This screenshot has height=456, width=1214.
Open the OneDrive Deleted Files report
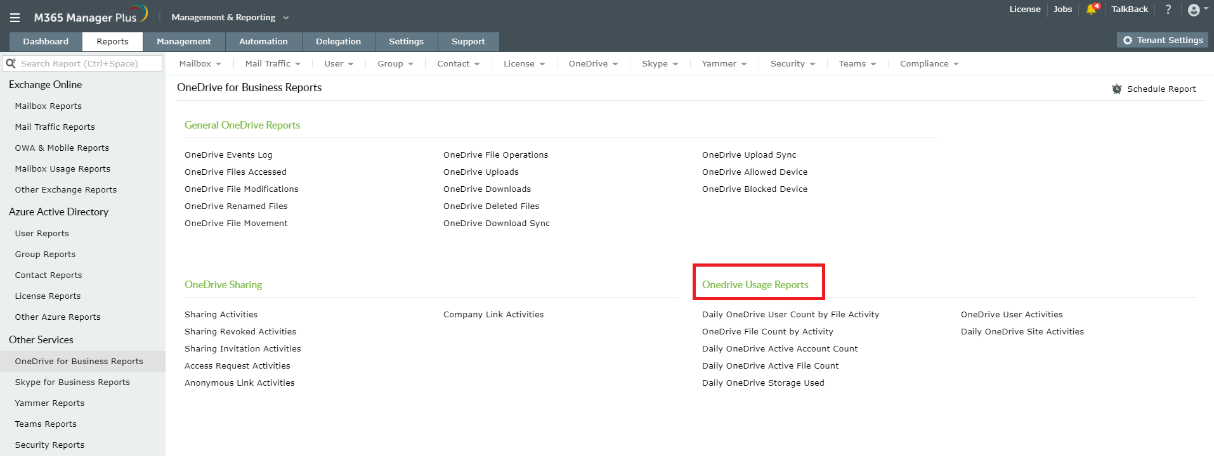[491, 206]
